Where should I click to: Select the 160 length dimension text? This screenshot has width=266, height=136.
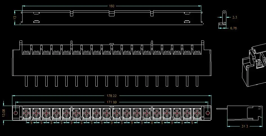[112, 6]
